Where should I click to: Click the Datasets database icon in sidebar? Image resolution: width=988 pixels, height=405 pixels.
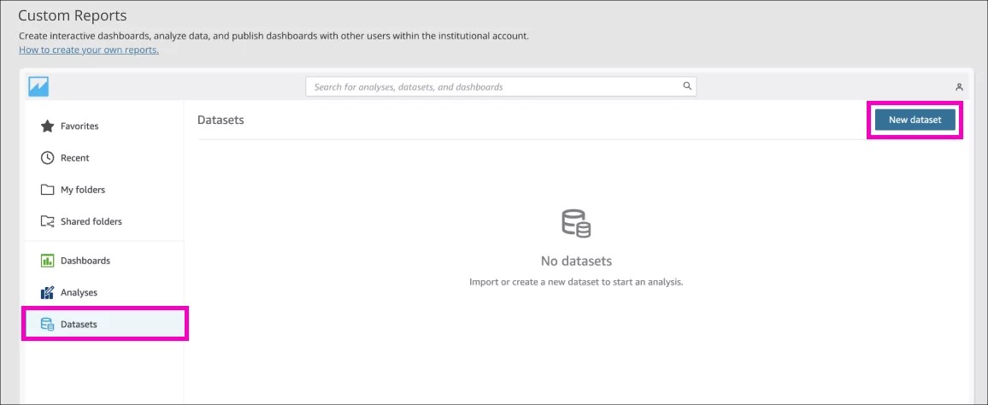coord(48,325)
